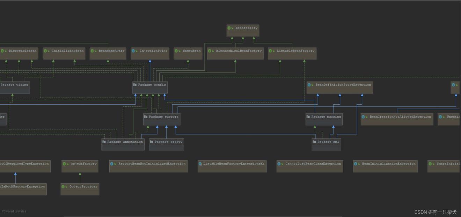The width and height of the screenshot is (461, 217).
Task: Click the Kotlin icon on ListableBeanFactoryExtensionsKt
Action: [x=200, y=164]
